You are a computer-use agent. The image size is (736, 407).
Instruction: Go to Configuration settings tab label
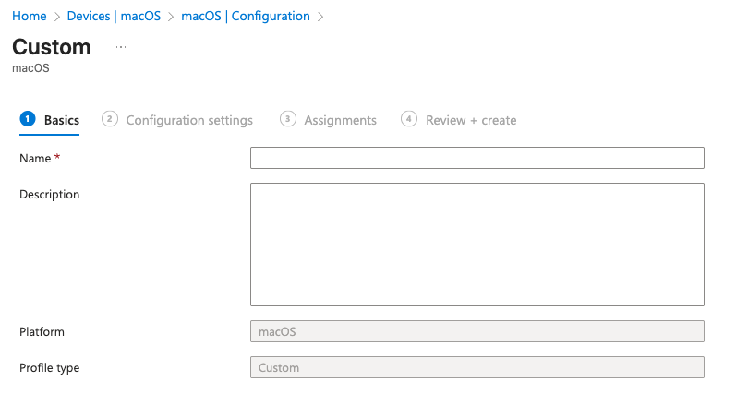pyautogui.click(x=189, y=120)
